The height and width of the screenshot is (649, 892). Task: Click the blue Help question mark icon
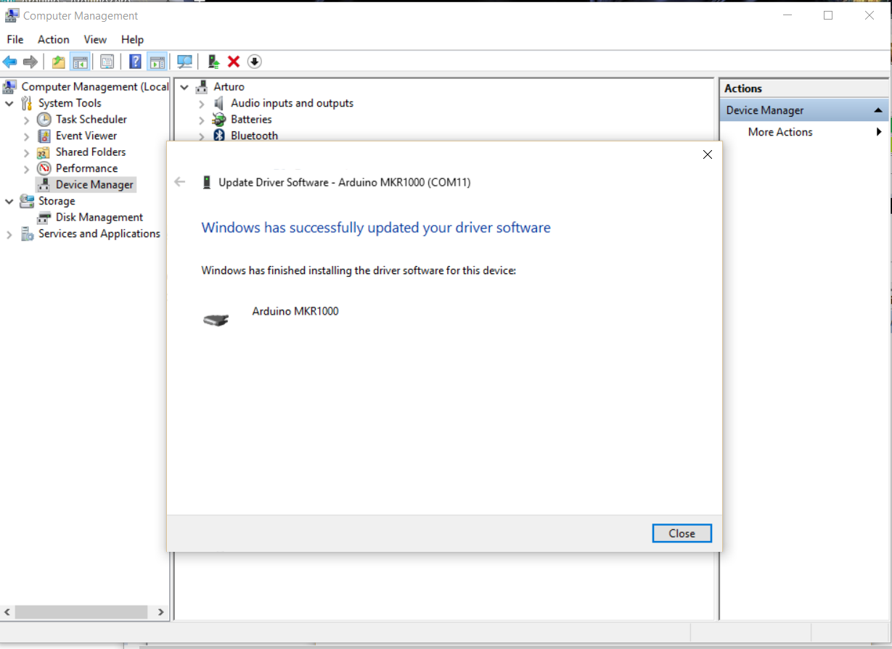135,62
